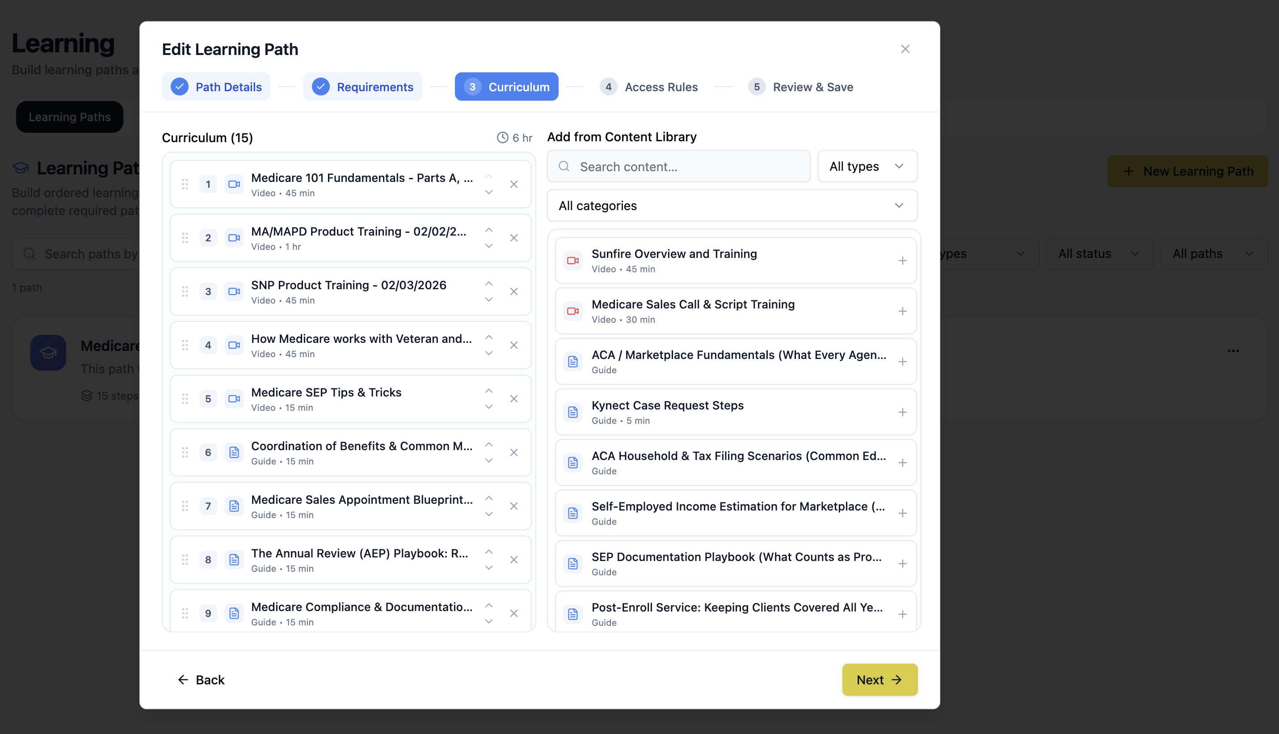This screenshot has height=734, width=1279.
Task: Close the Edit Learning Path dialog
Action: [905, 49]
